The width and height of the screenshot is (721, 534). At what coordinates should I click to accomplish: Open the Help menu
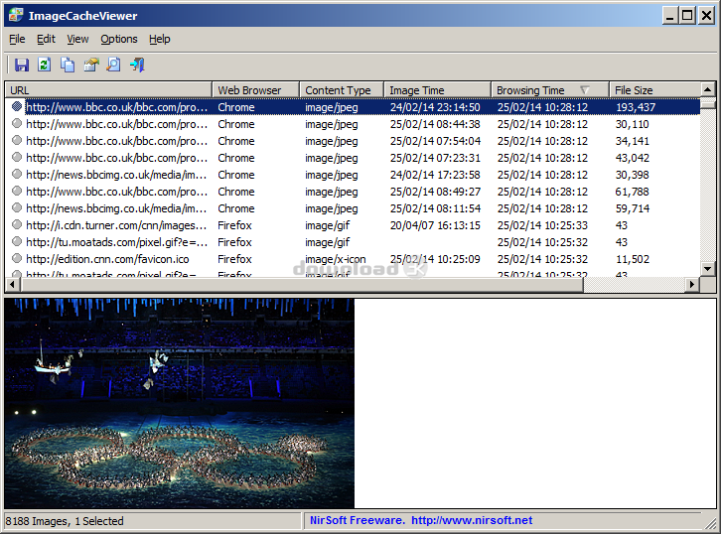[160, 39]
